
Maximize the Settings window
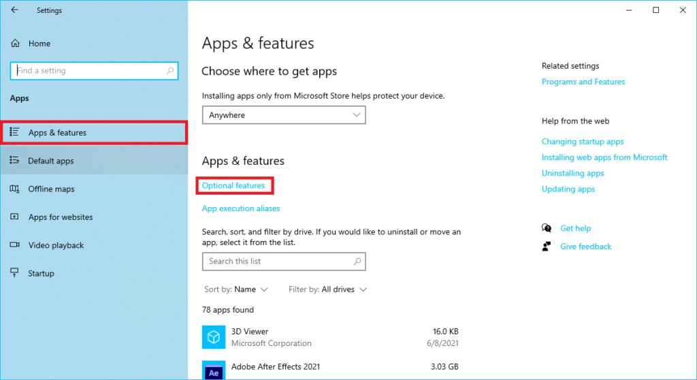pyautogui.click(x=655, y=10)
